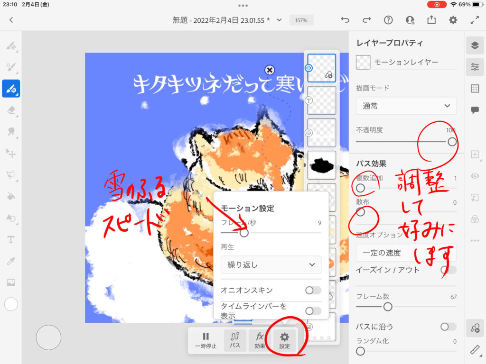The height and width of the screenshot is (364, 486).
Task: Enable the オニオンスキン toggle
Action: click(313, 290)
